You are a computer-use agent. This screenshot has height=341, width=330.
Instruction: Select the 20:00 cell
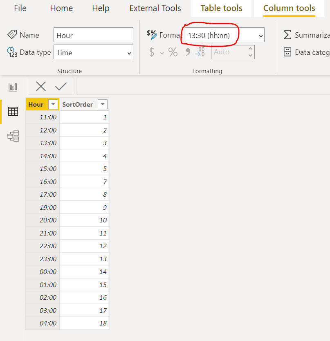(x=43, y=220)
